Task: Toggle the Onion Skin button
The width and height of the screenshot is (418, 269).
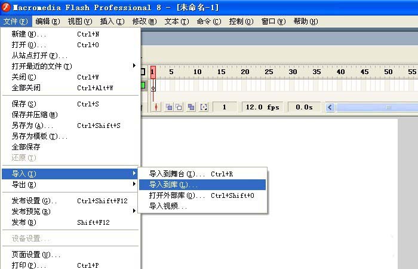Action: click(x=169, y=107)
